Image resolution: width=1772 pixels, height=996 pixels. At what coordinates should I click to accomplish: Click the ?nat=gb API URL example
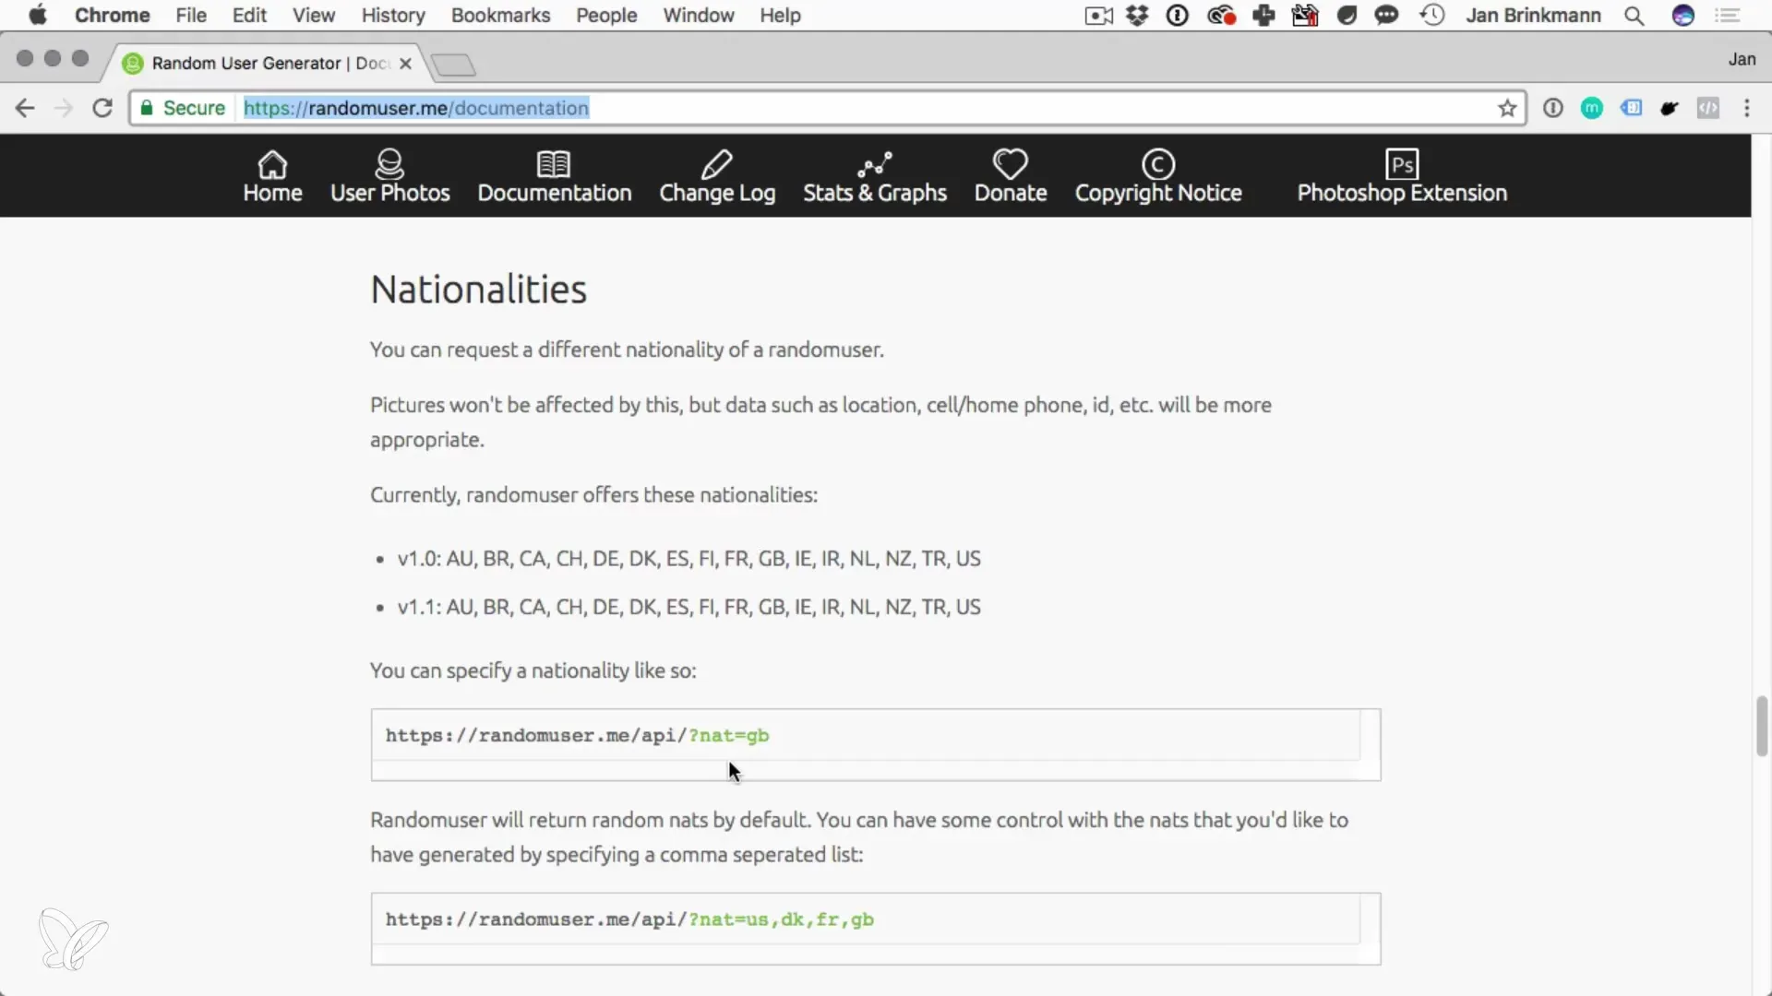tap(577, 735)
